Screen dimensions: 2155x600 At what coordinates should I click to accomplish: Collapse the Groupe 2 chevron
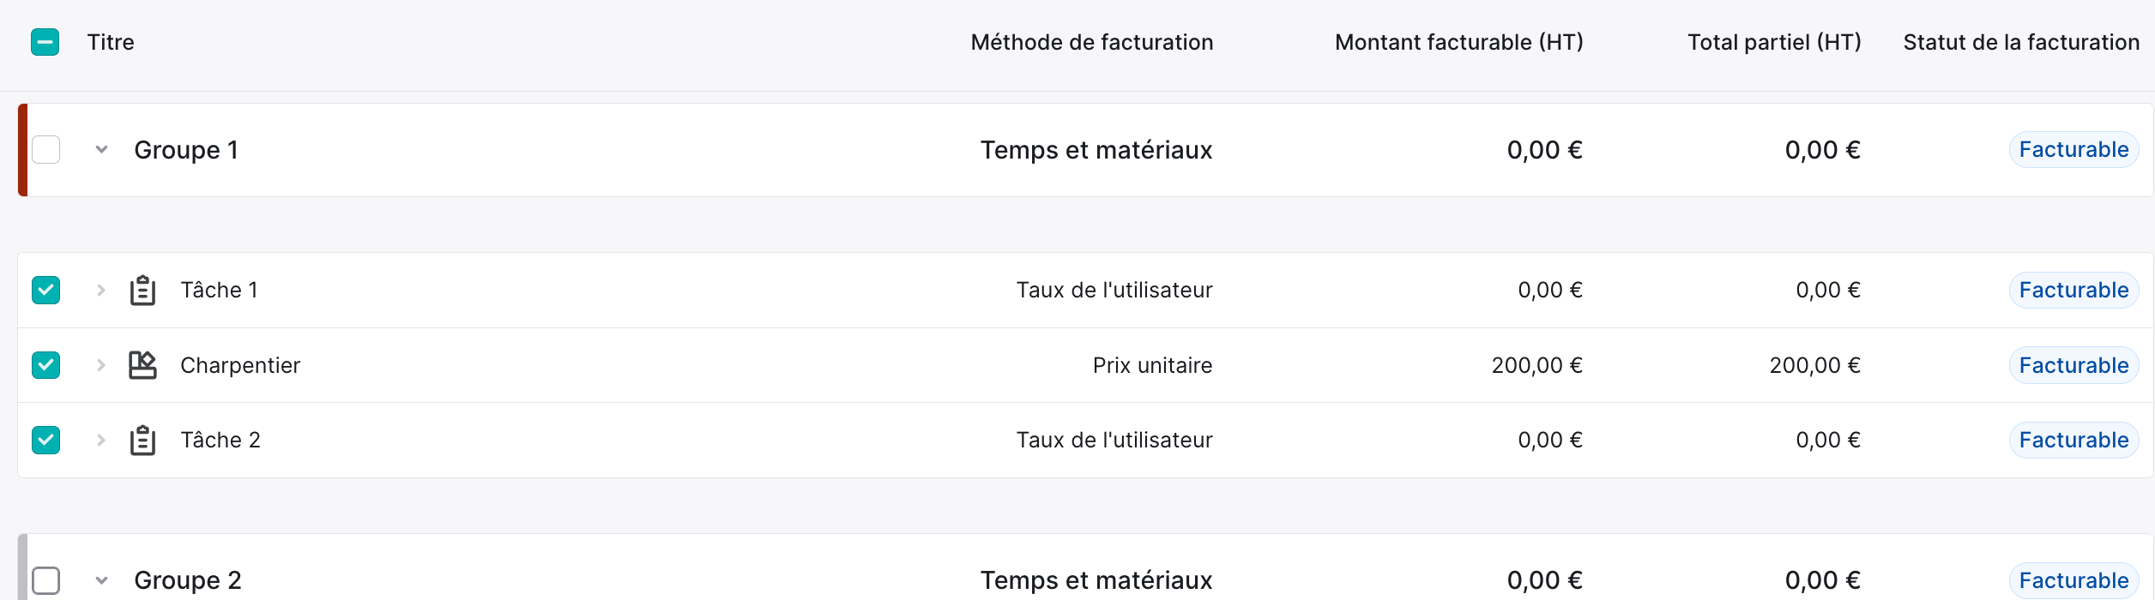(x=101, y=580)
